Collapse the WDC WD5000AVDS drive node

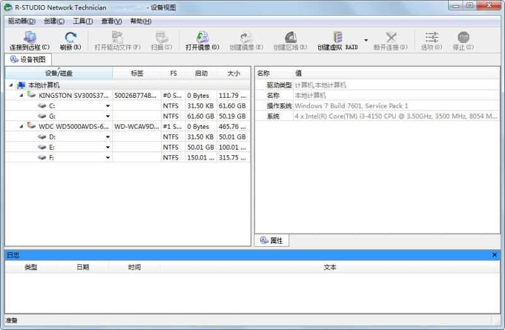[21, 126]
